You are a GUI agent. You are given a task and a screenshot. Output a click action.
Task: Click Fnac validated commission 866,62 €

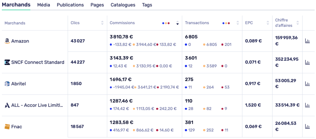coord(143,130)
